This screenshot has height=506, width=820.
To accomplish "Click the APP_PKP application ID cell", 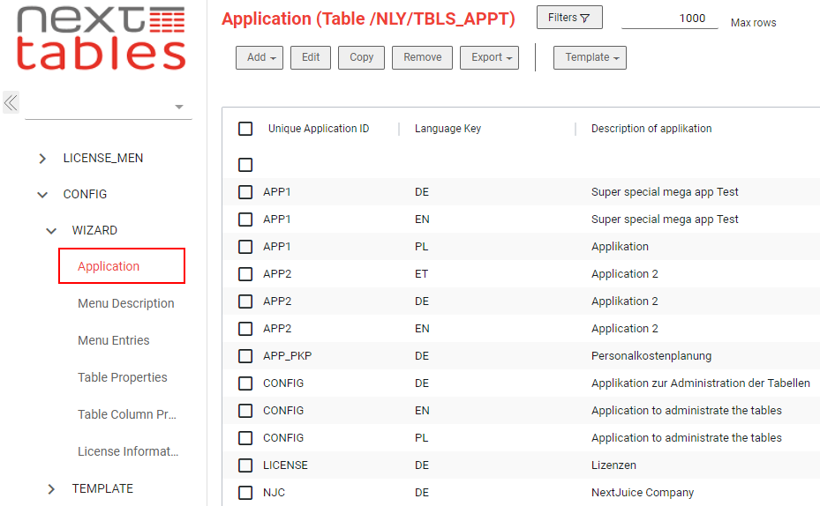I will pos(287,356).
